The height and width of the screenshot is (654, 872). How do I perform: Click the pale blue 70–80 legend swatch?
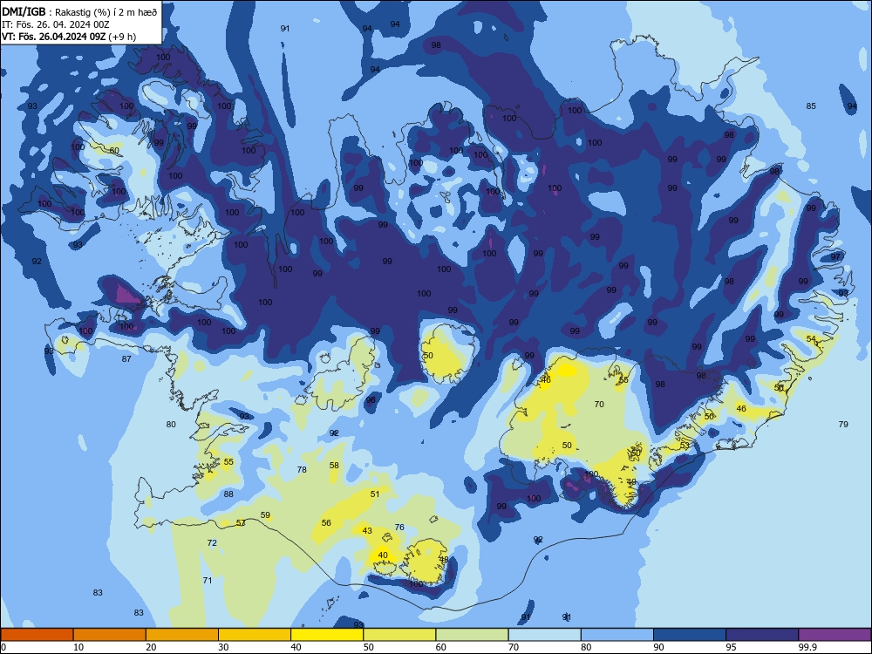544,635
